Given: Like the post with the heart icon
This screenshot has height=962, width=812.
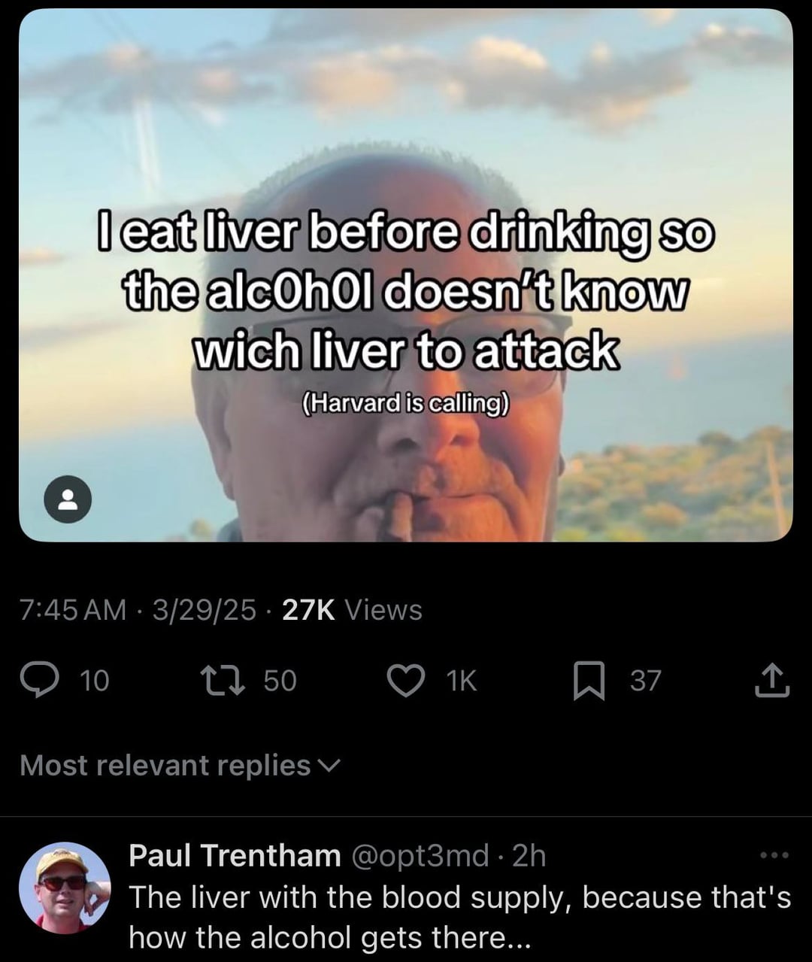Looking at the screenshot, I should (406, 681).
